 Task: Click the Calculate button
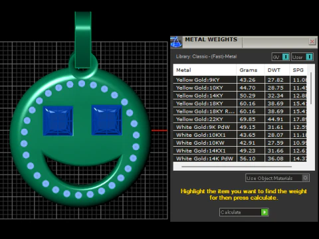tap(244, 212)
